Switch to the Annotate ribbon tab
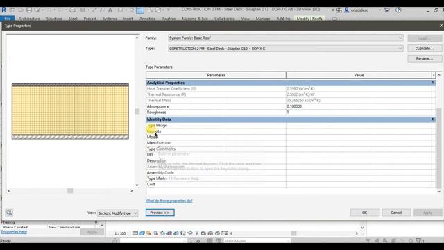This screenshot has width=444, height=250. pyautogui.click(x=148, y=19)
